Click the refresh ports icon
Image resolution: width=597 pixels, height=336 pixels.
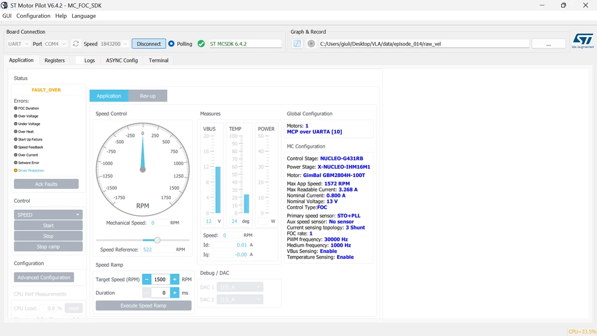click(76, 44)
